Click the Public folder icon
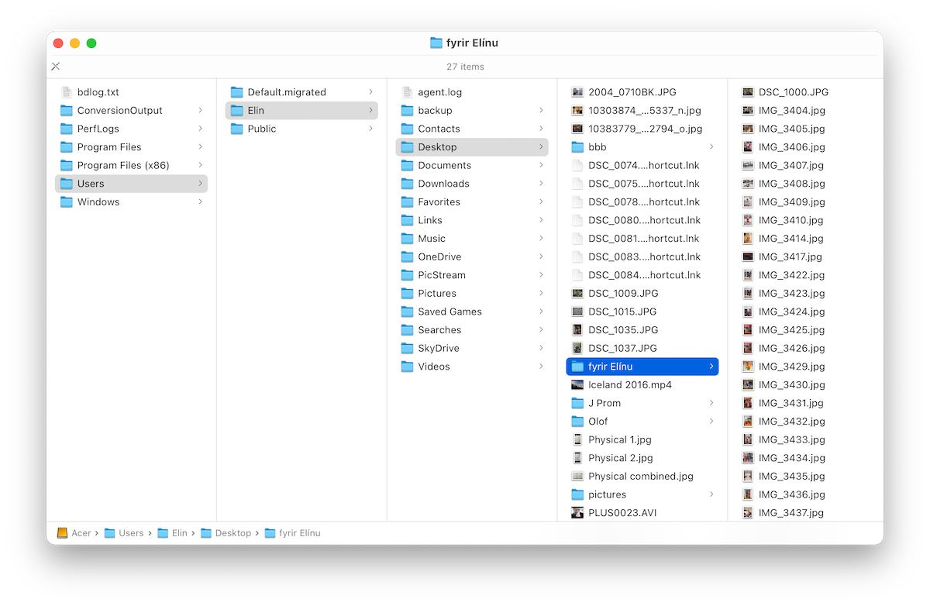 coord(237,129)
